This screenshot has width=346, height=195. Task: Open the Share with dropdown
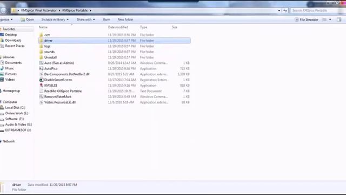coord(85,19)
